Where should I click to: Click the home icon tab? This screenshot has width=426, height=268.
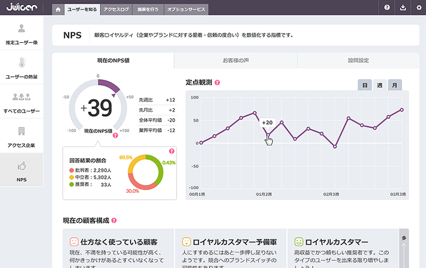(58, 9)
